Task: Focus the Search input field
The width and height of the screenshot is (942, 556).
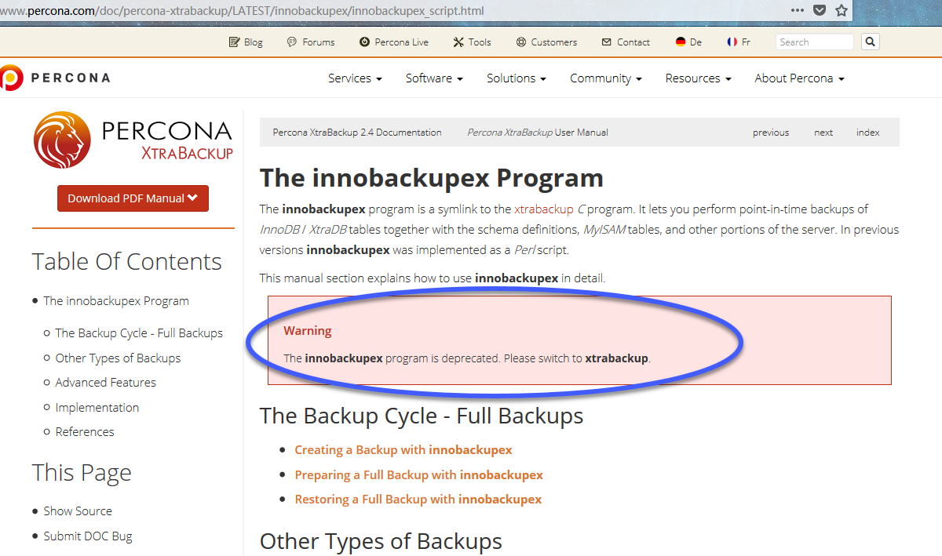Action: point(814,42)
